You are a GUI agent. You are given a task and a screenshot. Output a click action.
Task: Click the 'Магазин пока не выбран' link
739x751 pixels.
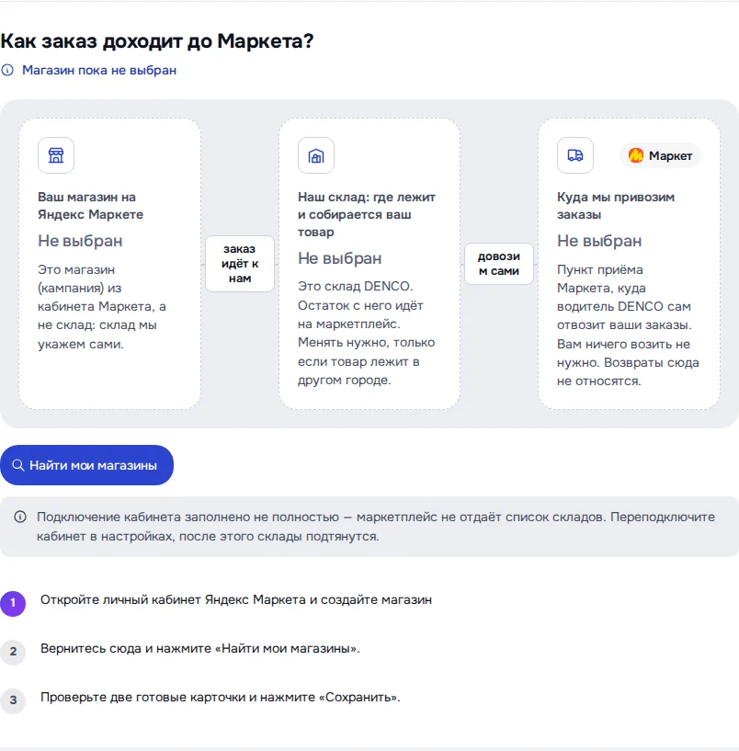pyautogui.click(x=99, y=70)
